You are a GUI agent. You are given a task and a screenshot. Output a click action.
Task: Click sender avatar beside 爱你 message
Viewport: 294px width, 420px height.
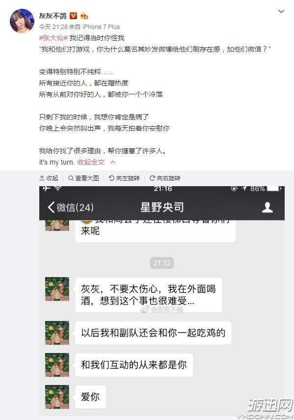click(x=57, y=397)
